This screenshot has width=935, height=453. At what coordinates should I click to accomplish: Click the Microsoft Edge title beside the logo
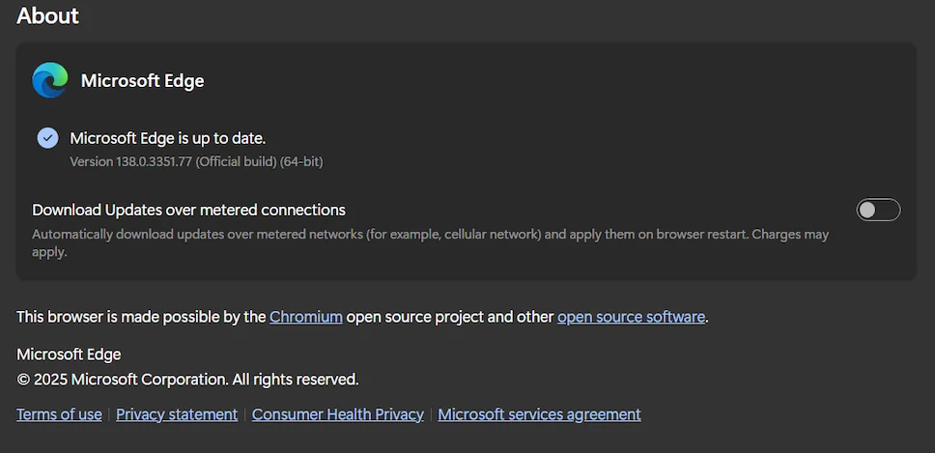click(x=143, y=80)
